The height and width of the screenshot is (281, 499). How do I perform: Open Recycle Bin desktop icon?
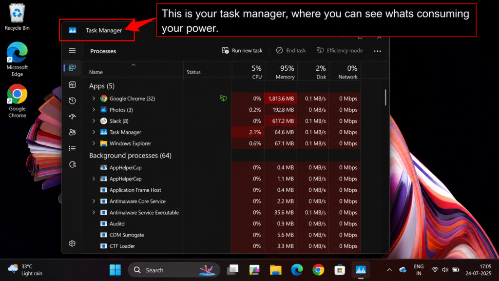pyautogui.click(x=17, y=17)
